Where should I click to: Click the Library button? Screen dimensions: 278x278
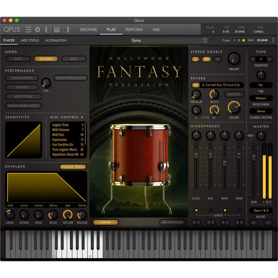point(106,222)
